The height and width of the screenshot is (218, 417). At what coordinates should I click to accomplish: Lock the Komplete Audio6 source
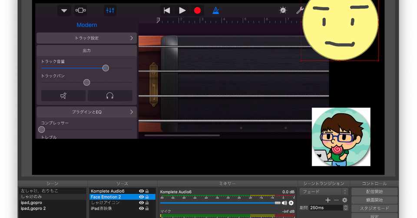click(x=147, y=191)
